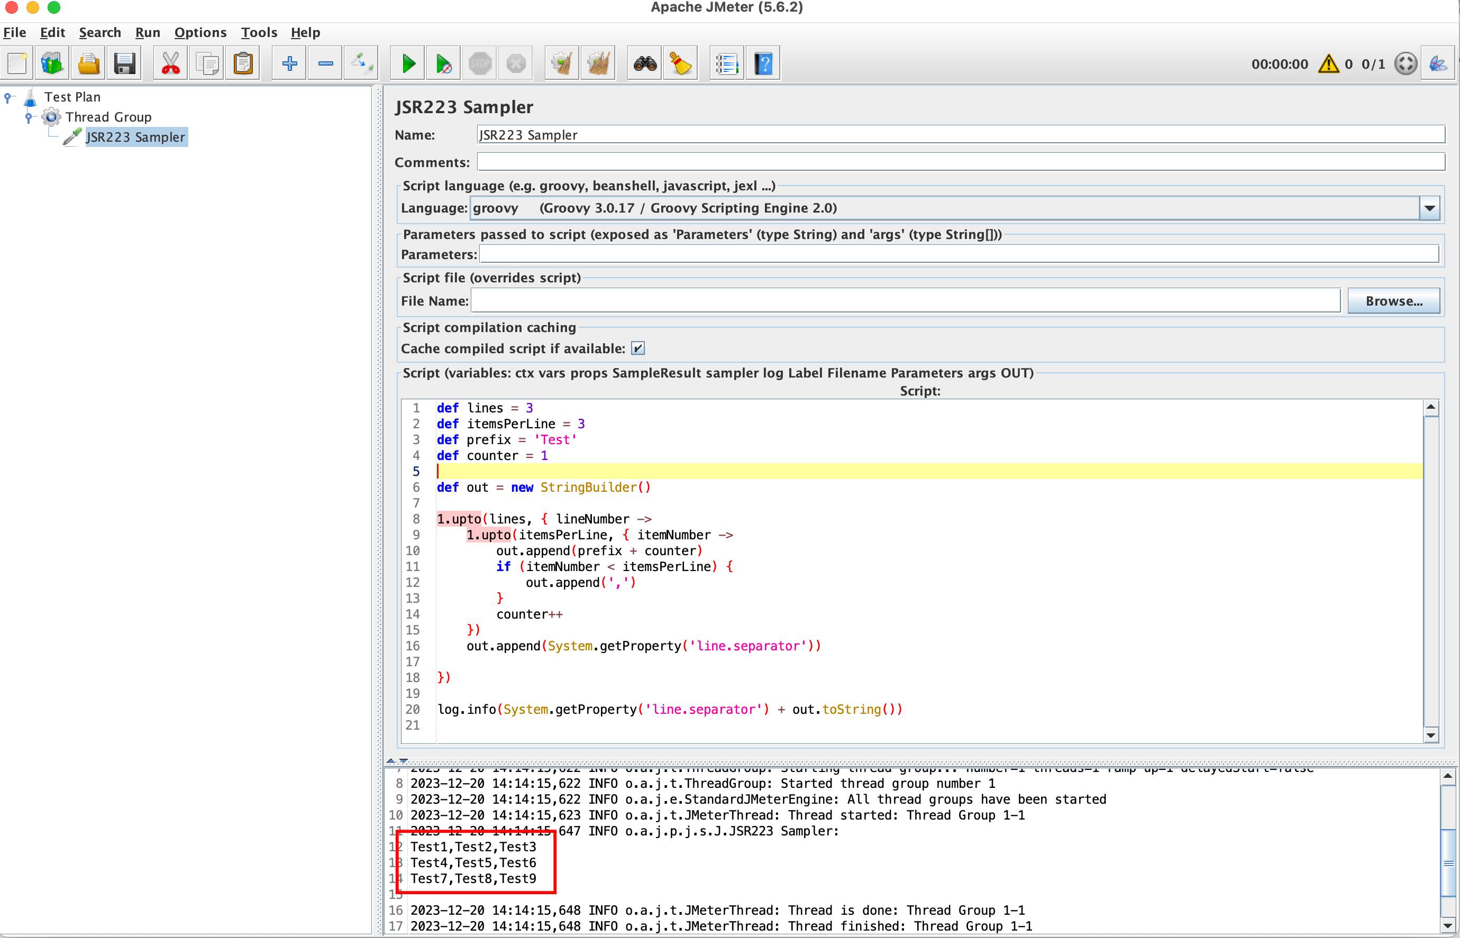
Task: Open the script Language dropdown
Action: point(1429,208)
